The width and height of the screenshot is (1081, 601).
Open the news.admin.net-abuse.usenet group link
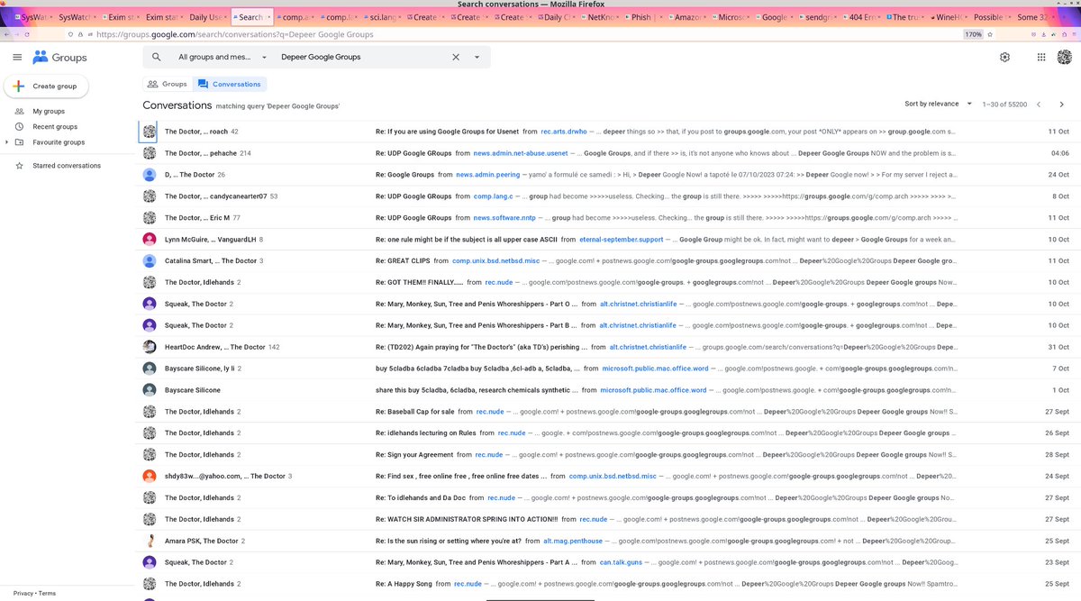[521, 153]
